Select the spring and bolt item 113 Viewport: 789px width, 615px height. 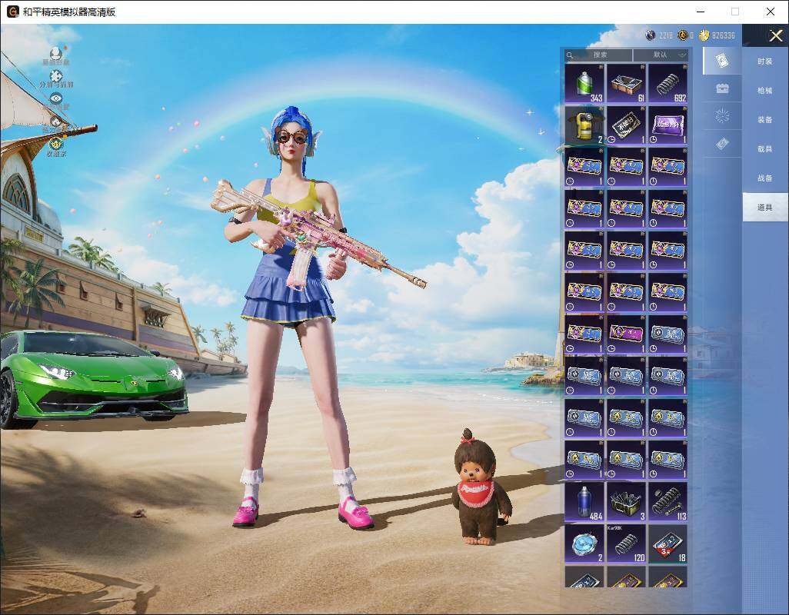click(x=667, y=501)
